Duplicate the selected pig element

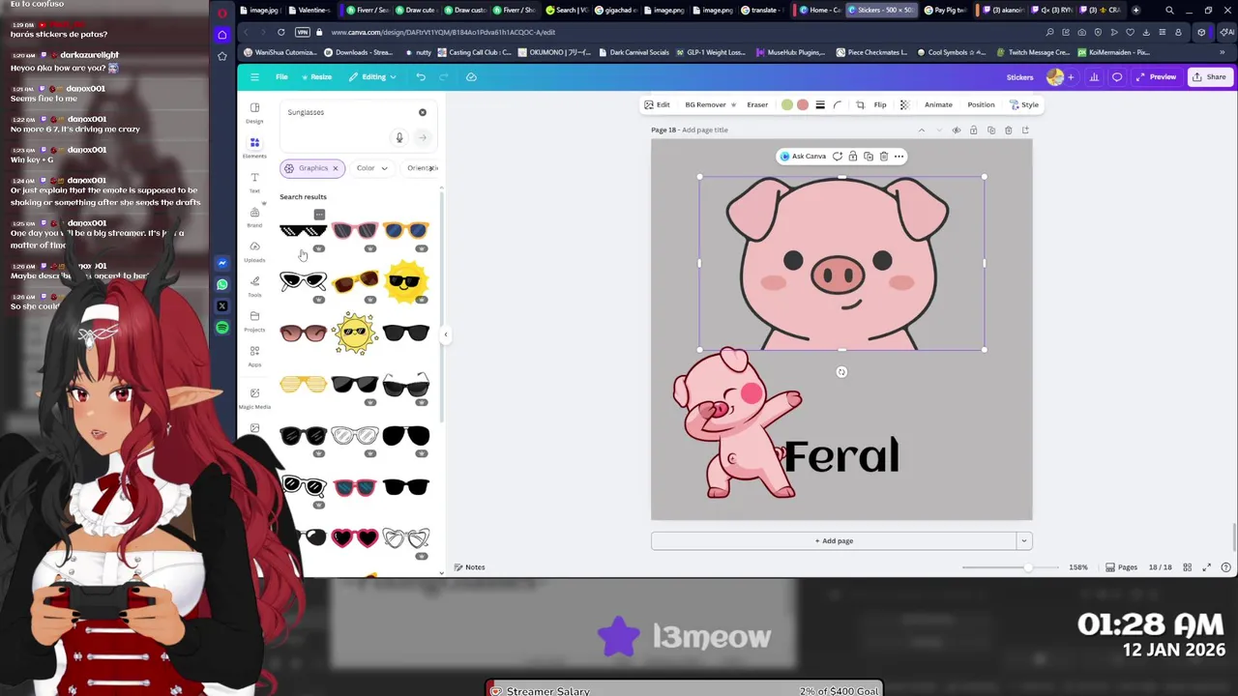click(868, 157)
